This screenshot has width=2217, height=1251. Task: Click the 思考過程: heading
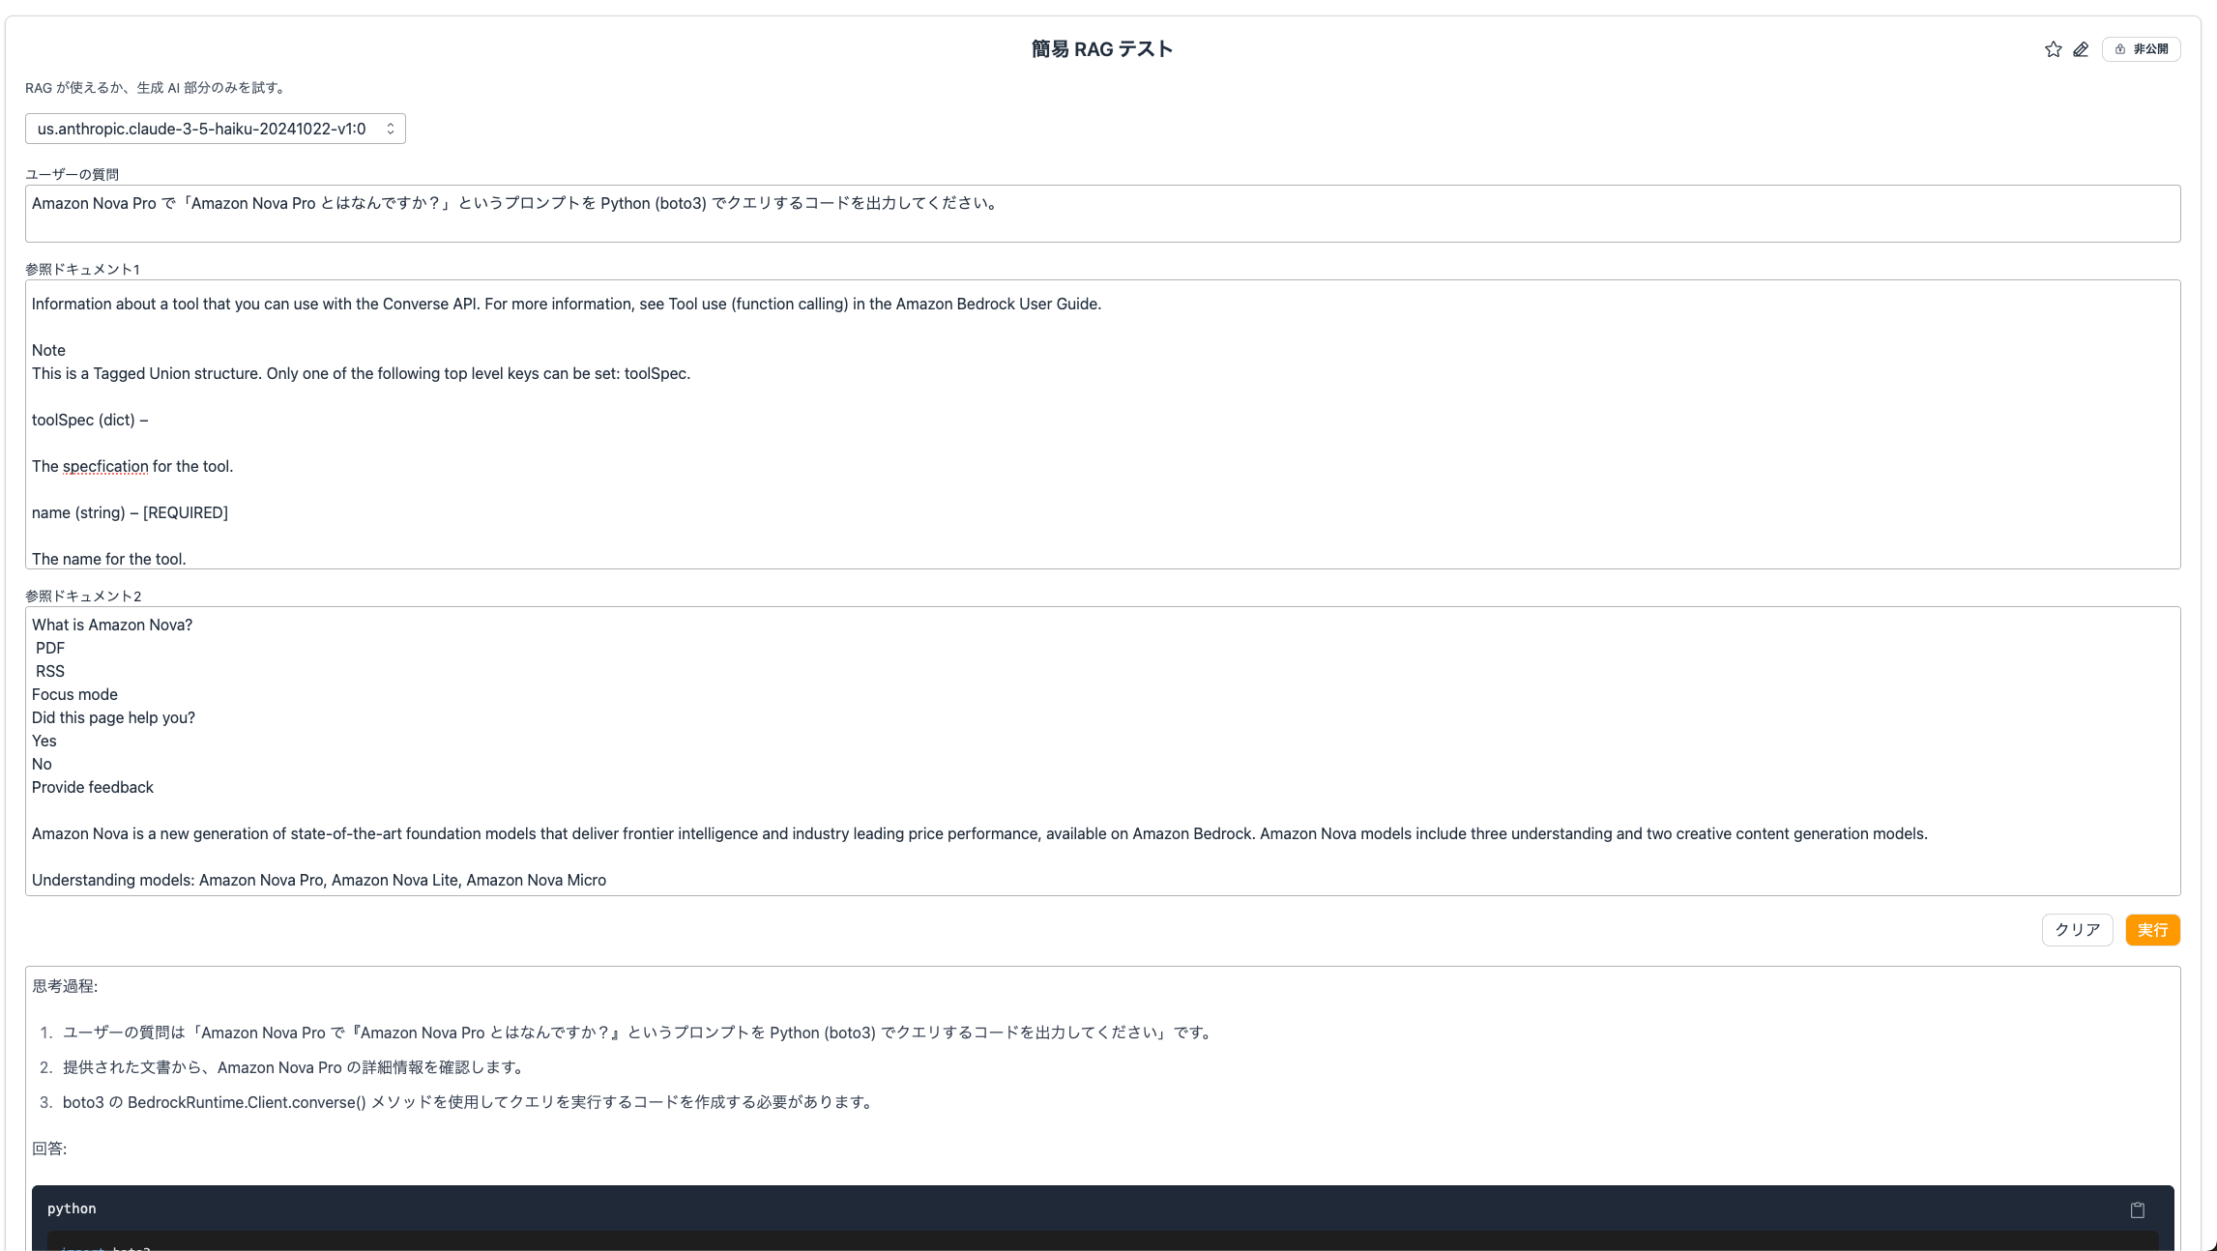[65, 986]
